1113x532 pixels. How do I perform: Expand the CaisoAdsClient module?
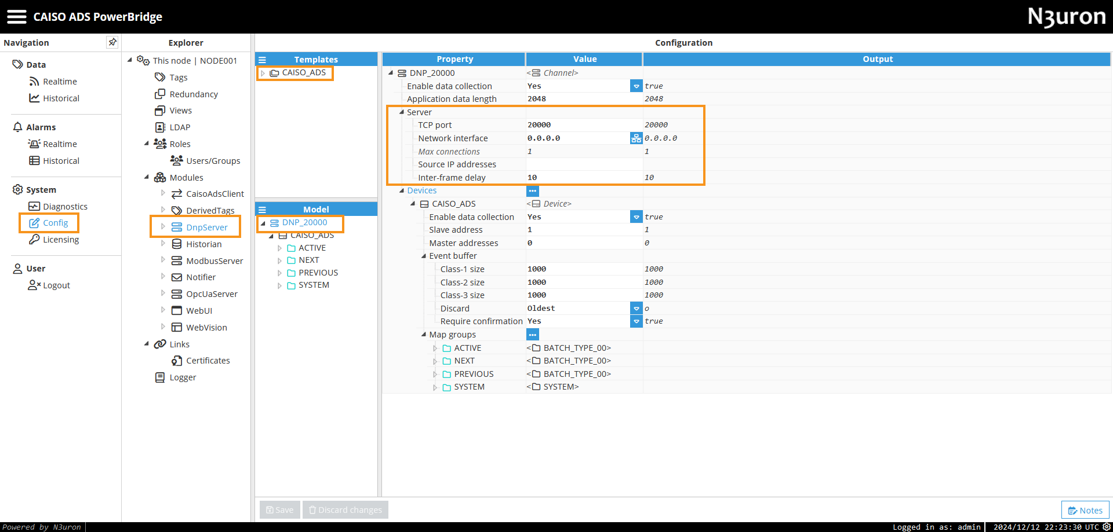163,193
